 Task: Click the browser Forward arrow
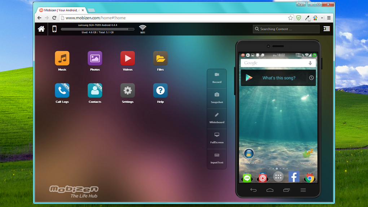pyautogui.click(x=47, y=18)
